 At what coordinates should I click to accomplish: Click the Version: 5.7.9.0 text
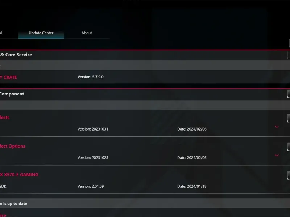point(90,77)
